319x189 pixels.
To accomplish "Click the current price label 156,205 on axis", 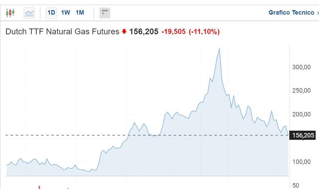I will [x=303, y=135].
